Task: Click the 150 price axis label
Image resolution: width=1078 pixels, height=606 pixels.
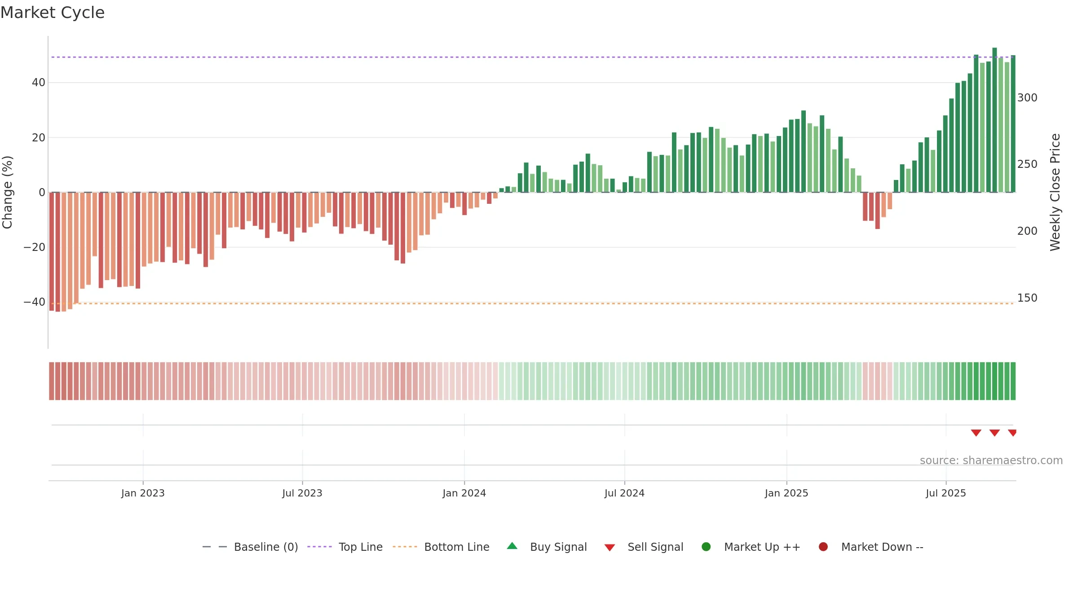Action: (1027, 298)
